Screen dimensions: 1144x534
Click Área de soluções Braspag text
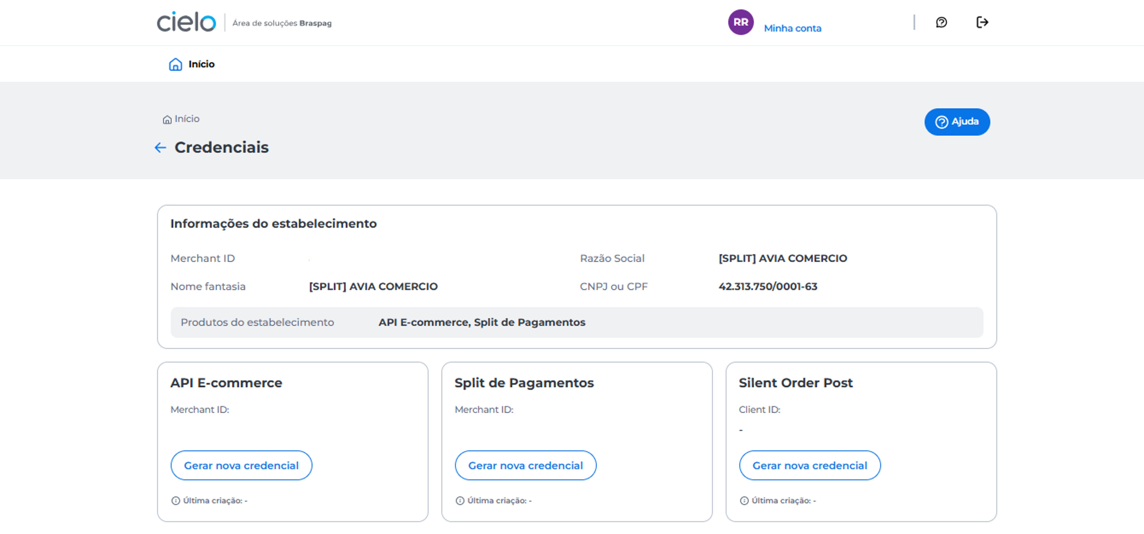[x=282, y=23]
